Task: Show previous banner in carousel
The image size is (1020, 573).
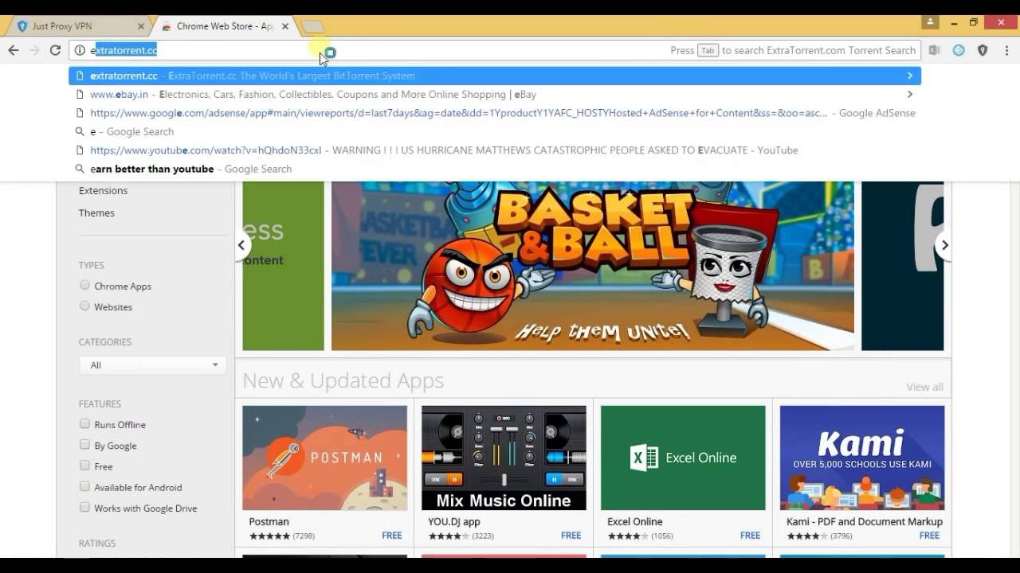Action: [241, 245]
